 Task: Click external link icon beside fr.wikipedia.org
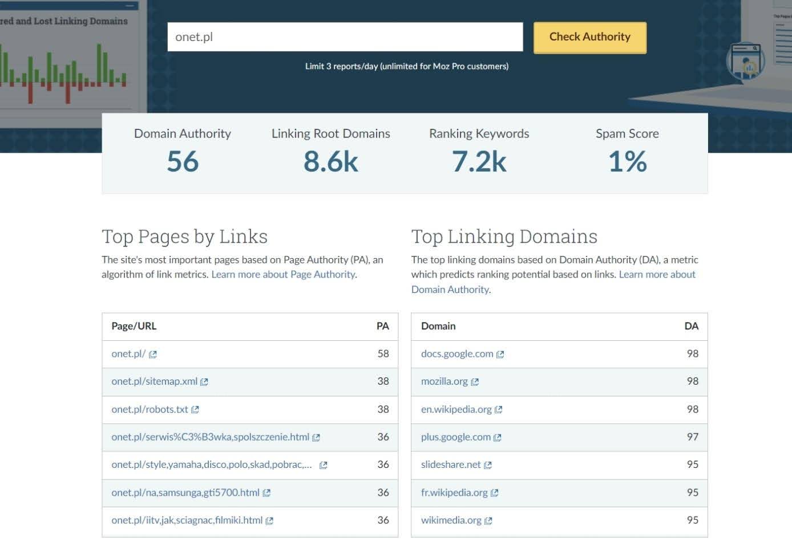[495, 493]
